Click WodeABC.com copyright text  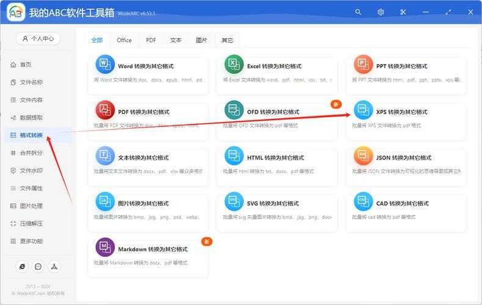(x=38, y=293)
